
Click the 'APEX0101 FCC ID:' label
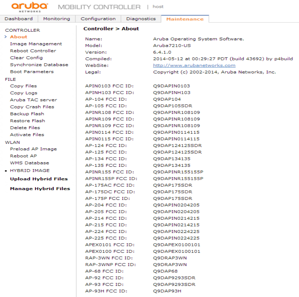[110, 245]
